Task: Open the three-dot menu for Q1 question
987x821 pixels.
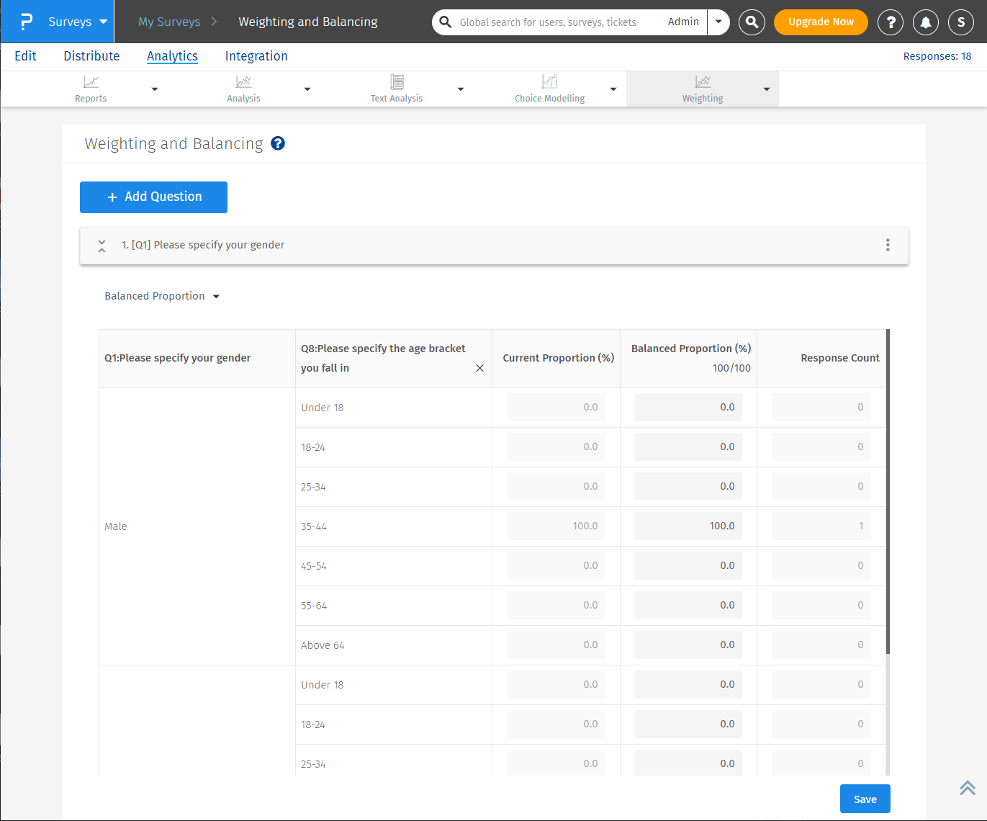Action: pyautogui.click(x=888, y=245)
